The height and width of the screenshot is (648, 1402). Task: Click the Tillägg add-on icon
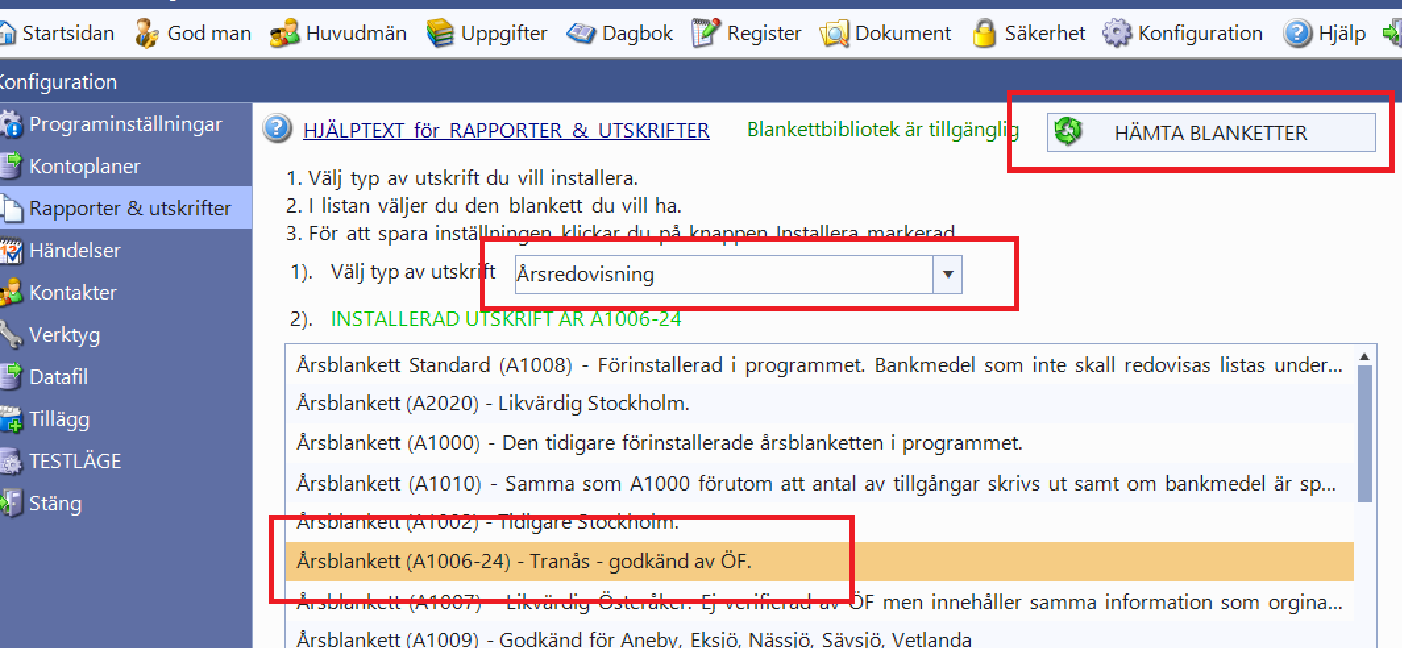tap(12, 419)
